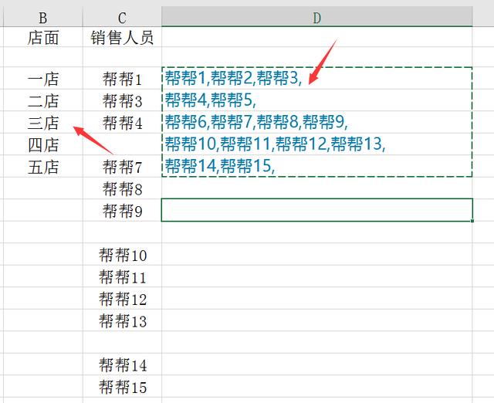The image size is (494, 403).
Task: Select the 一店 cell
Action: pos(42,79)
